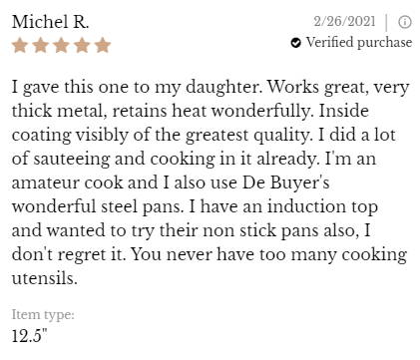This screenshot has width=420, height=360.
Task: Click the 12.5" item type value
Action: [30, 335]
